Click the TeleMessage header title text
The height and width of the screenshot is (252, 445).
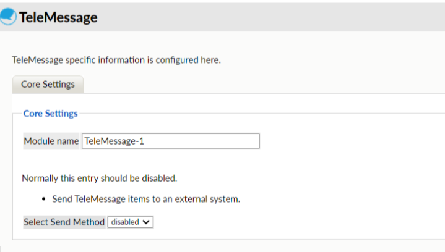point(58,17)
